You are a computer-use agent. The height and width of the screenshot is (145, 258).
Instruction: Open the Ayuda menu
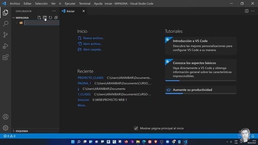[x=98, y=4]
